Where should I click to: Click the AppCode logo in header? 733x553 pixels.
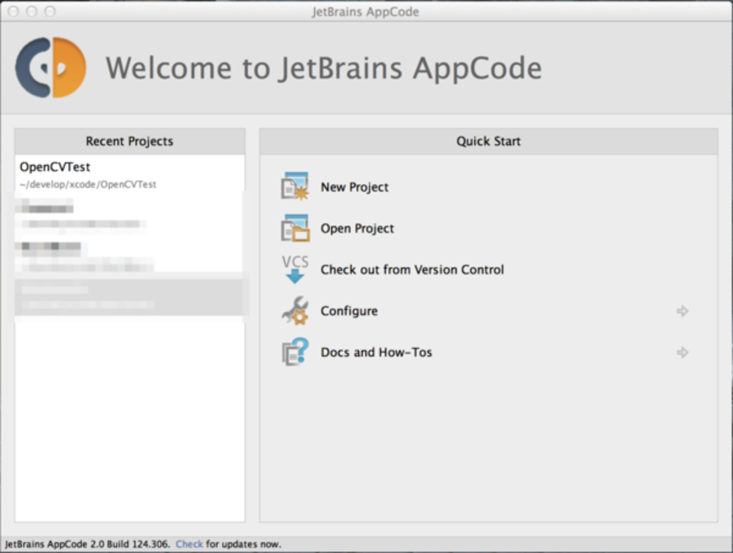(x=51, y=68)
